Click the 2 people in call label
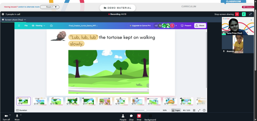The image size is (257, 121). tap(13, 14)
